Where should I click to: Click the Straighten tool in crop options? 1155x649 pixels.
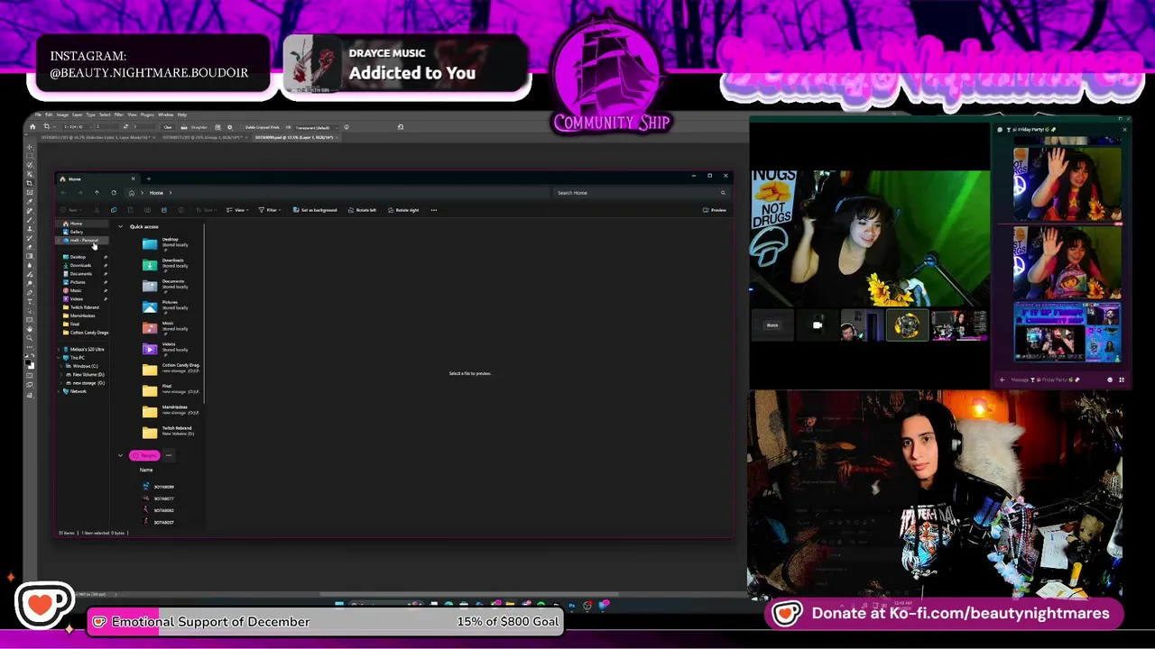click(195, 127)
